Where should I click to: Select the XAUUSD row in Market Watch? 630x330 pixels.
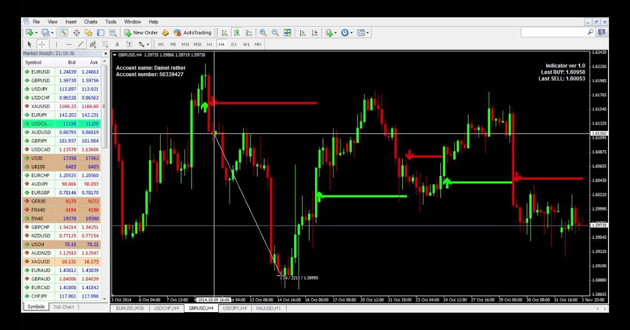click(62, 106)
